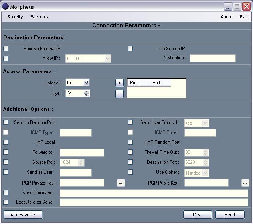Open the Security menu
This screenshot has height=224, width=253.
click(15, 17)
